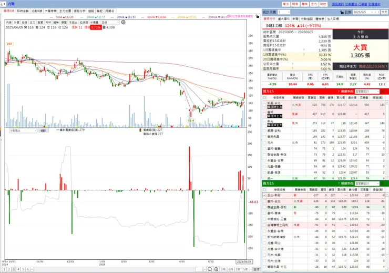Open help icon beside 佔股本比重
The image size is (389, 273).
[293, 64]
